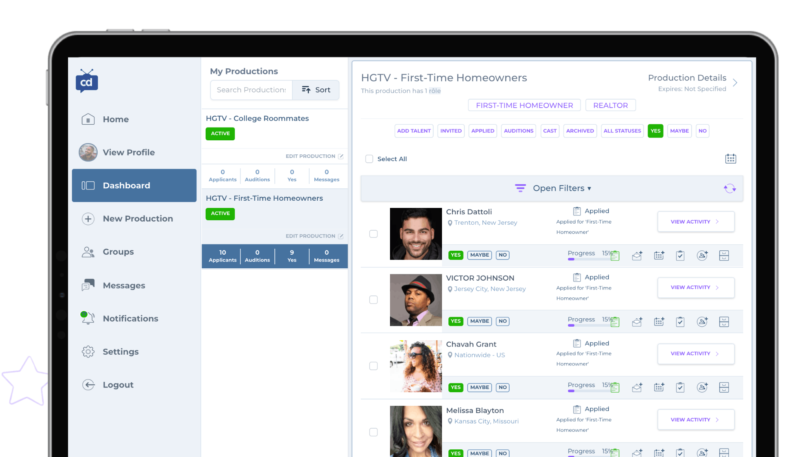This screenshot has height=457, width=800.
Task: Click View Activity for Victor Johnson
Action: pos(695,287)
